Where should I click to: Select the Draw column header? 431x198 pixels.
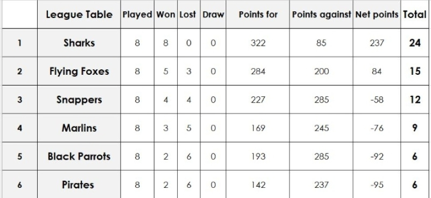click(213, 15)
